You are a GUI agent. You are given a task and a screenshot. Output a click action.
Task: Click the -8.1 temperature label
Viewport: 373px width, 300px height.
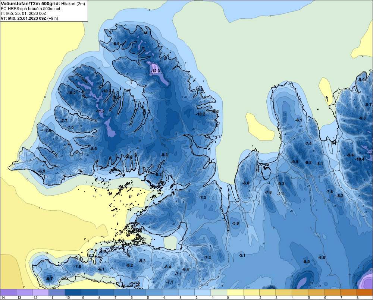[320, 164]
